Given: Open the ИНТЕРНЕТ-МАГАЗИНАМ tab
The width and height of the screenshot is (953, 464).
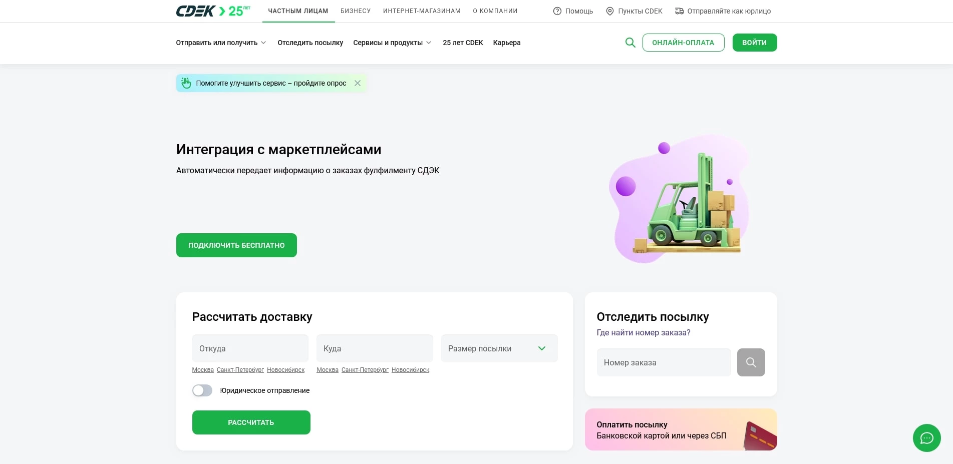Looking at the screenshot, I should click(x=421, y=11).
